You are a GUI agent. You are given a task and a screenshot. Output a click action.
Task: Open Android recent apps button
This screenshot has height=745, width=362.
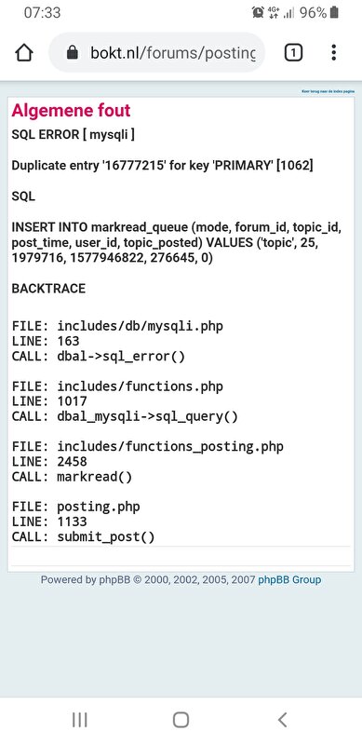click(x=79, y=720)
